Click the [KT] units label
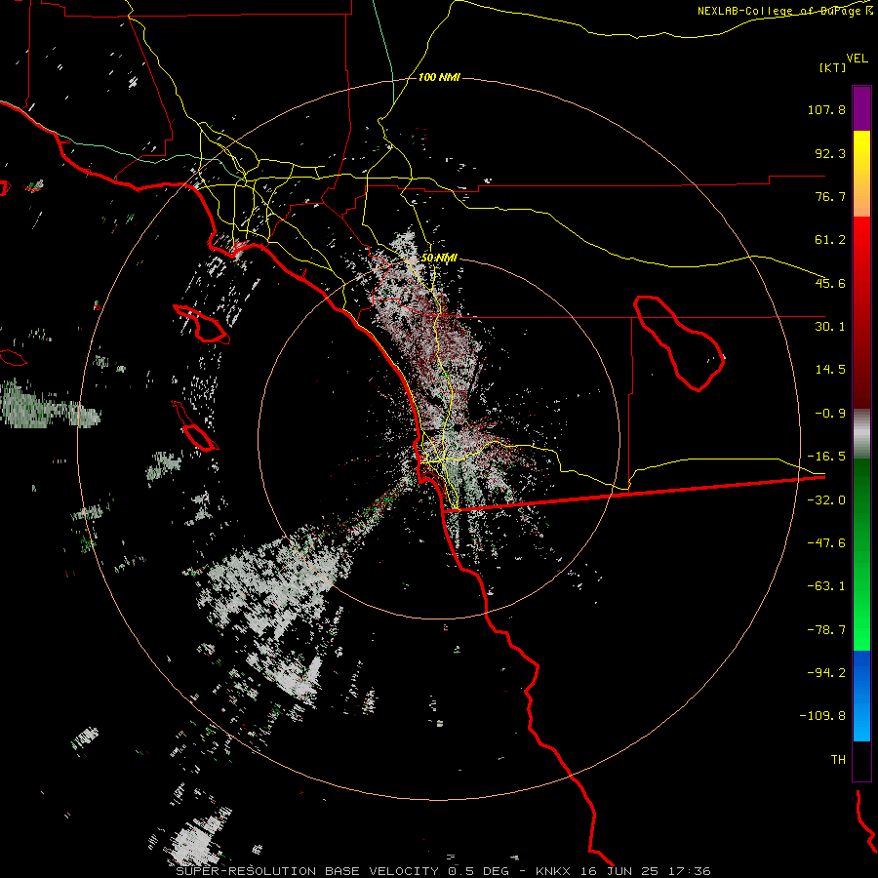This screenshot has height=878, width=878. coord(832,67)
